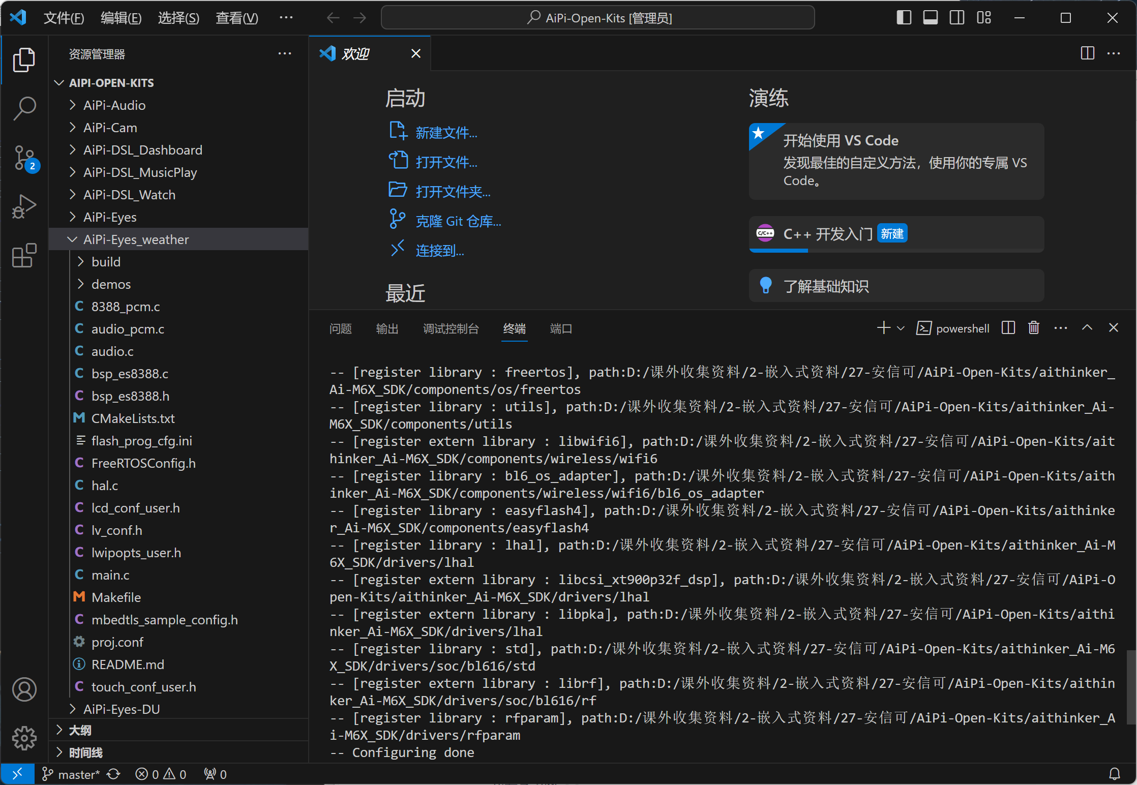1137x785 pixels.
Task: Expand the AiPi-Eyes-DU folder
Action: pos(179,709)
